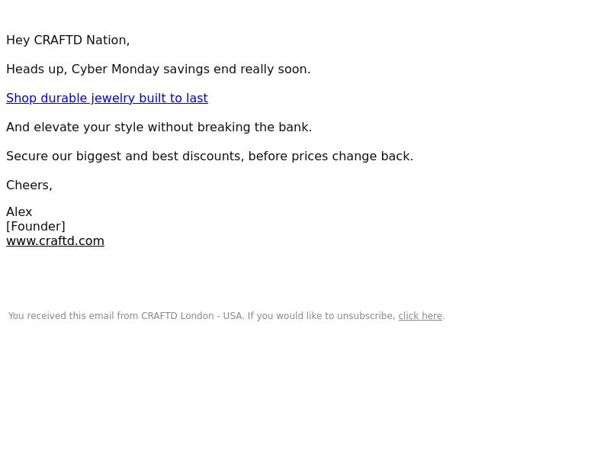This screenshot has height=458, width=610.
Task: Click the '[Founder]' title text
Action: pyautogui.click(x=36, y=226)
